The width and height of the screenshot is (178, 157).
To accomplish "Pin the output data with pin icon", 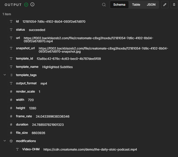I will click(x=174, y=5).
